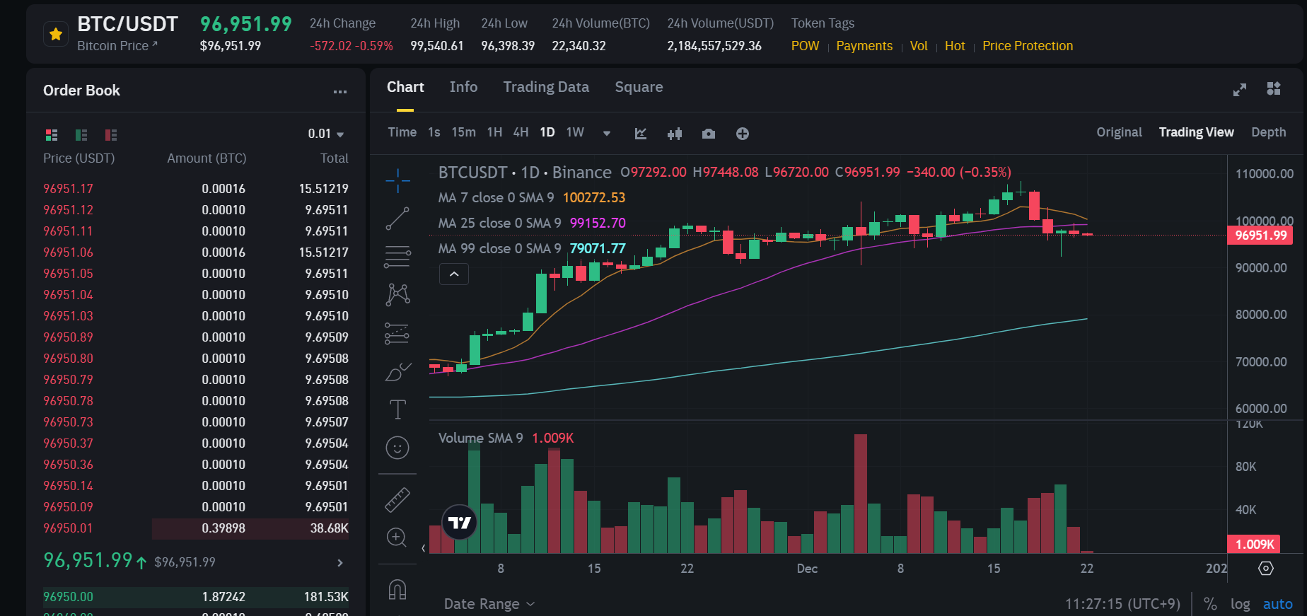This screenshot has width=1307, height=616.
Task: Select the forecasting and measurement projection tool
Action: tap(397, 333)
